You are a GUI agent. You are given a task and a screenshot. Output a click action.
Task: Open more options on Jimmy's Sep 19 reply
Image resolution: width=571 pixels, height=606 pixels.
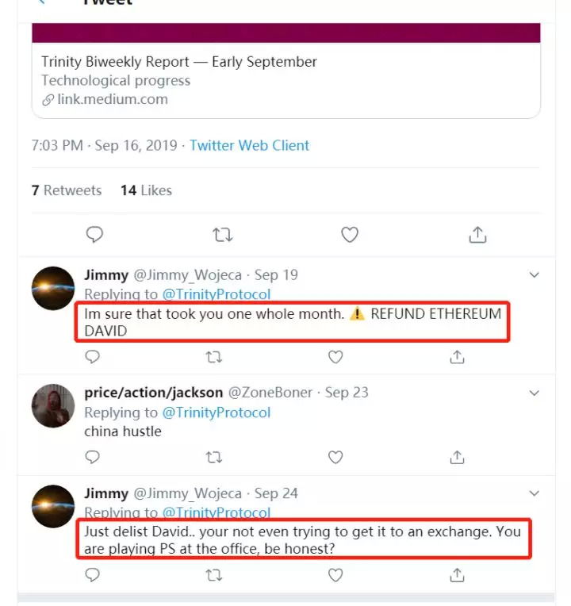coord(535,275)
